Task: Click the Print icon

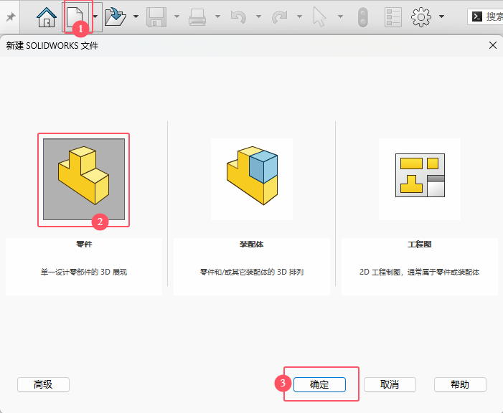Action: (x=197, y=17)
